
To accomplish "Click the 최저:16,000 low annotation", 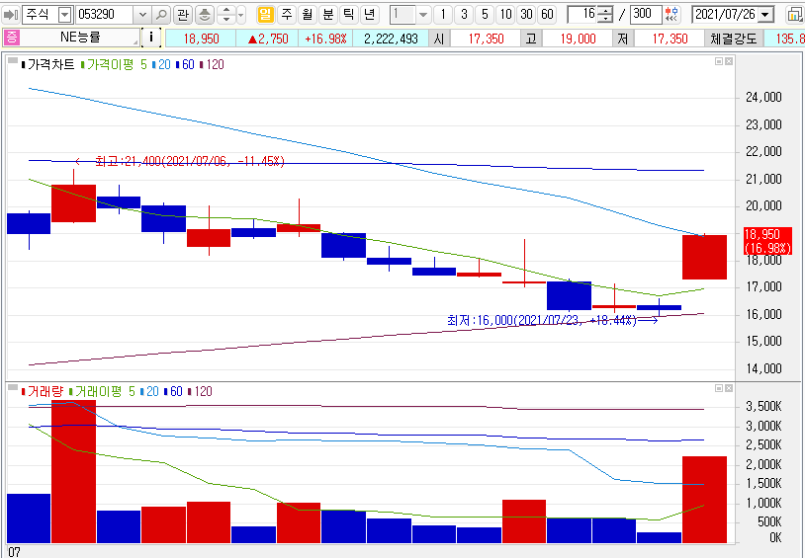I will pos(542,321).
